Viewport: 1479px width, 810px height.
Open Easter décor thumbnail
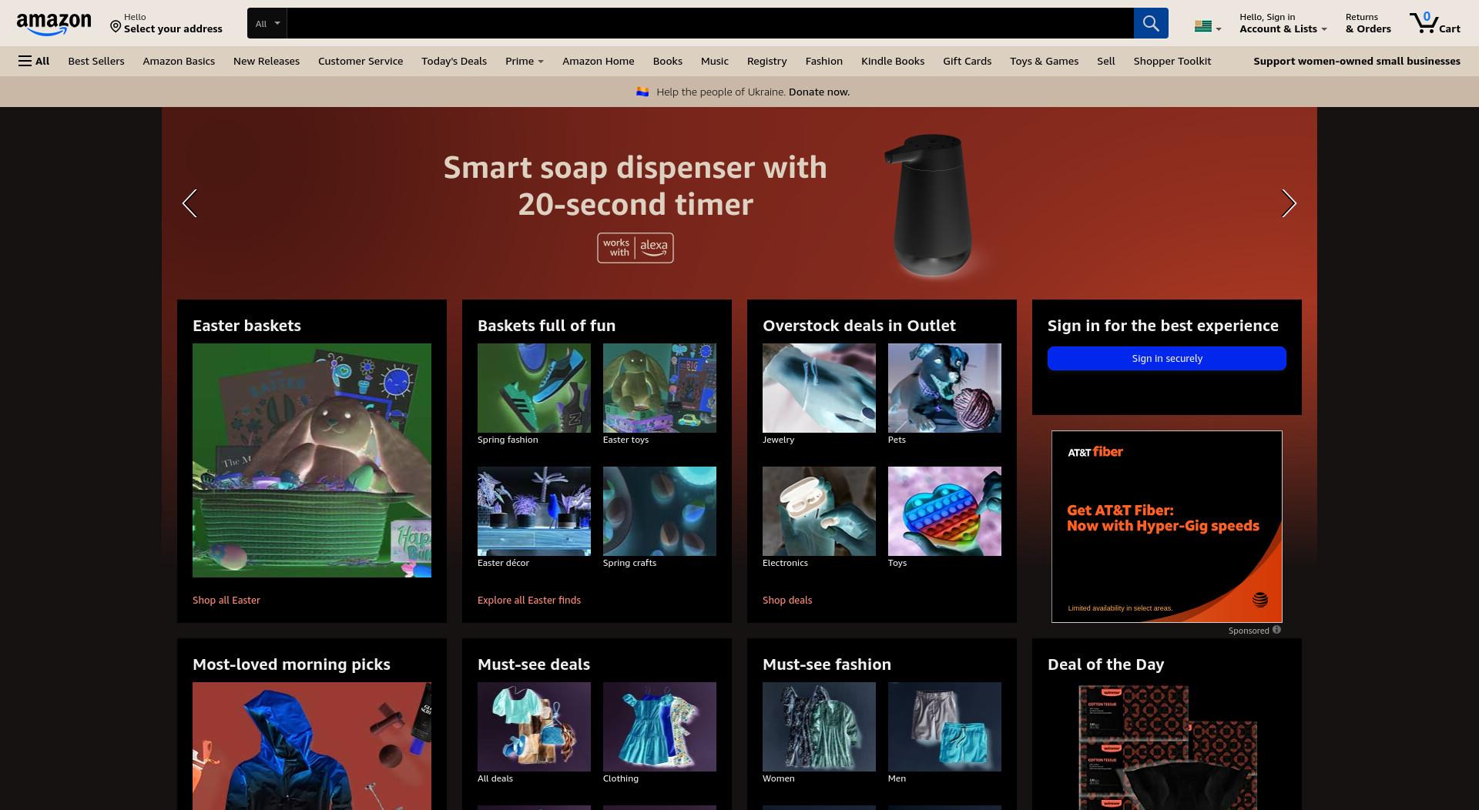click(x=534, y=511)
